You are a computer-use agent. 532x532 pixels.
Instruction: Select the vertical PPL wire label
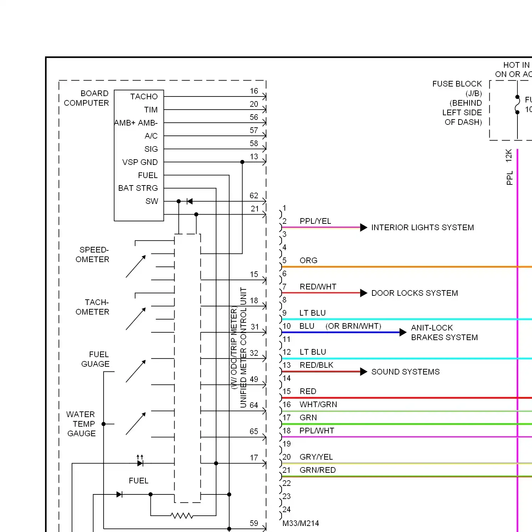(510, 178)
